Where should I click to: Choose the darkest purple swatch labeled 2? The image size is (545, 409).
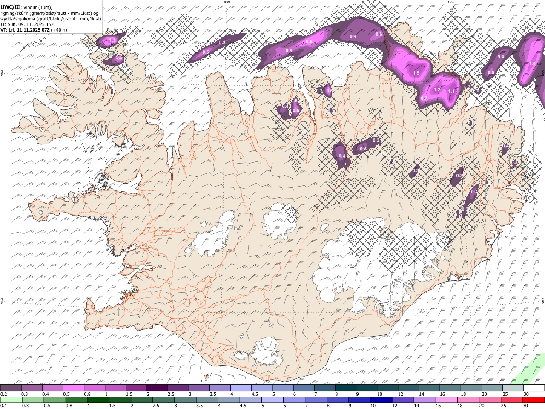point(157,388)
